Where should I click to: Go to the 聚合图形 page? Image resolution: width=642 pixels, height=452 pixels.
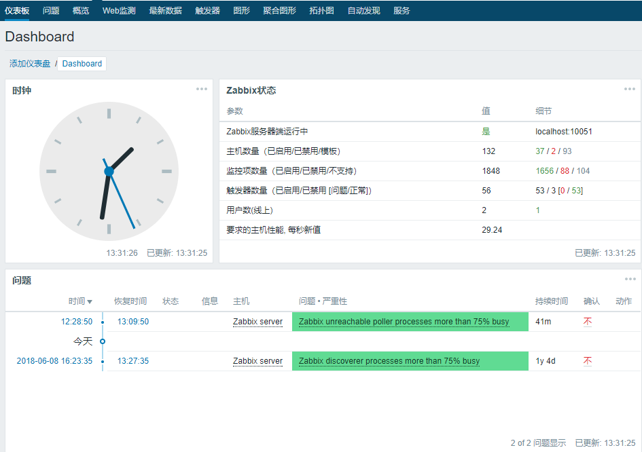[x=279, y=10]
